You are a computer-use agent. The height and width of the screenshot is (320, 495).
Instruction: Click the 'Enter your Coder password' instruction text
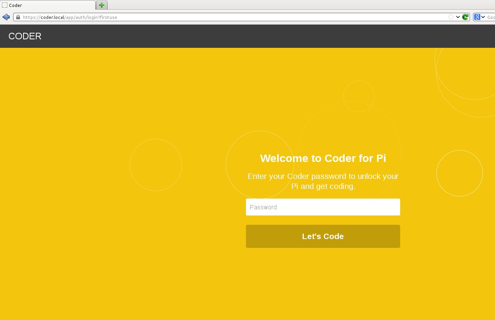tap(323, 181)
